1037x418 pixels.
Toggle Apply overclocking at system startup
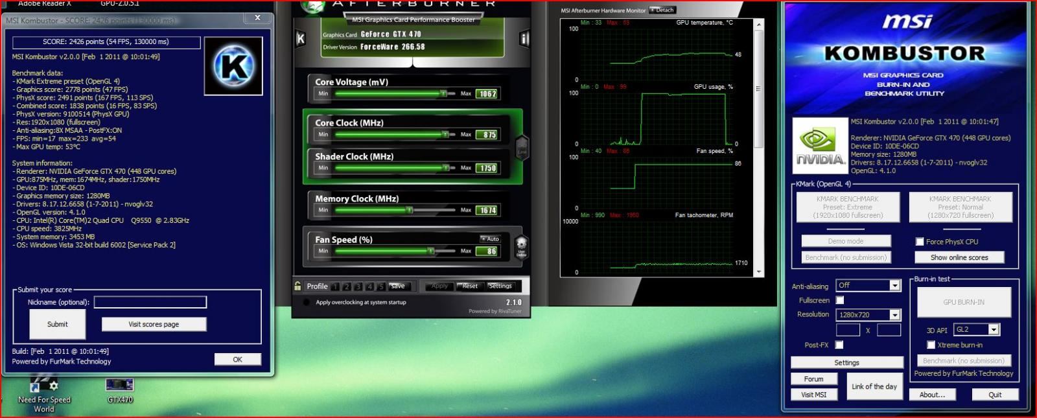click(x=306, y=302)
